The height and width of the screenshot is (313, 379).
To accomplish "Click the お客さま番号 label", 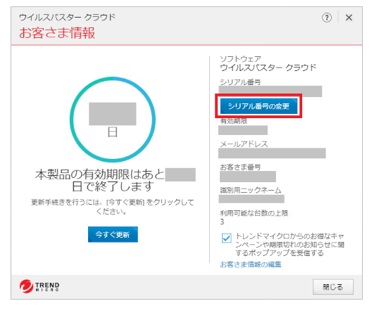I will [240, 167].
